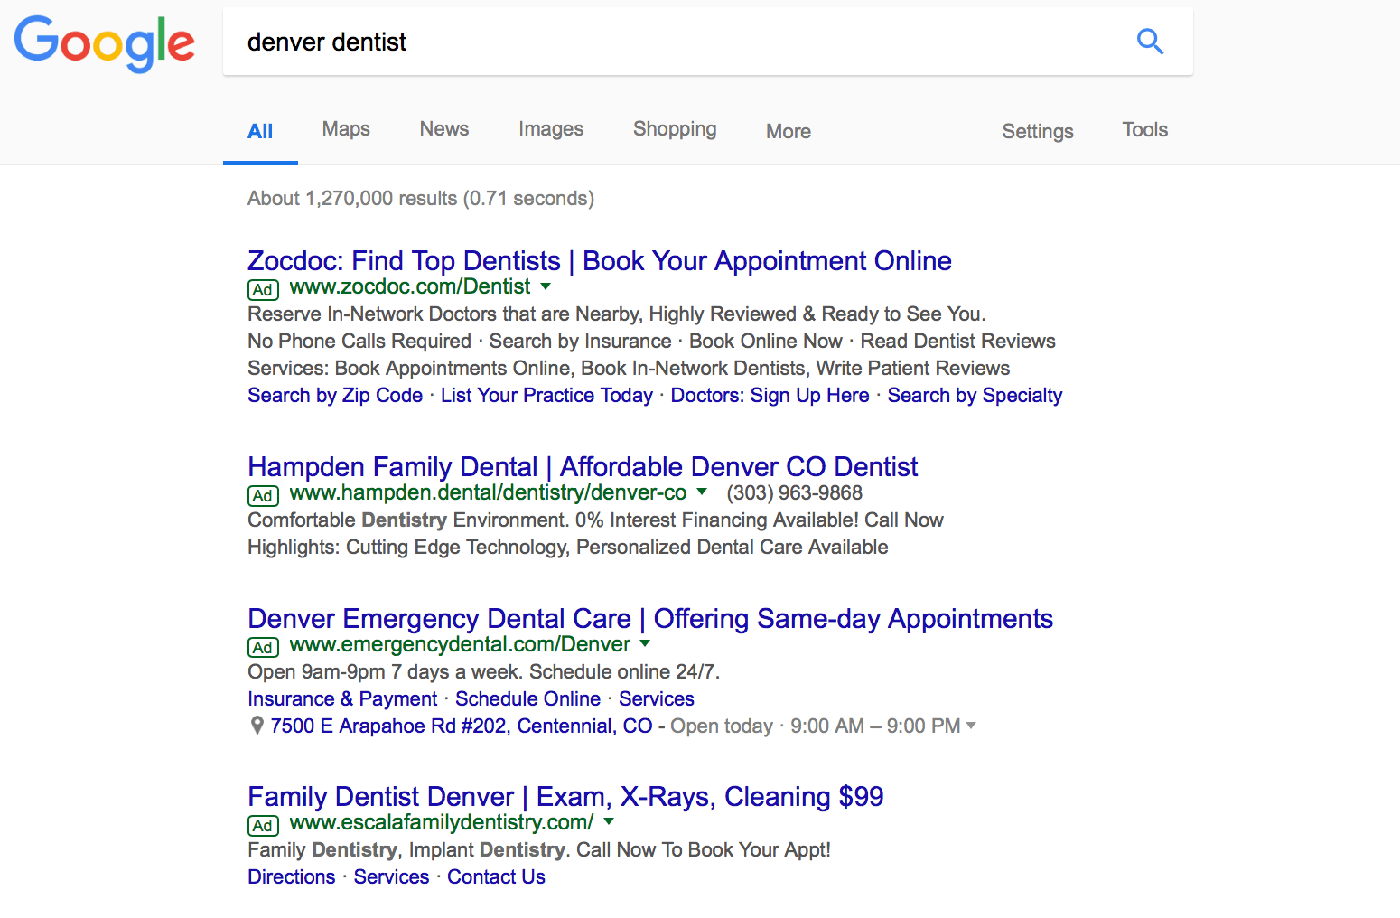Screen dimensions: 1400x918
Task: Open Zocdoc Find Top Dentists ad title
Action: [600, 261]
